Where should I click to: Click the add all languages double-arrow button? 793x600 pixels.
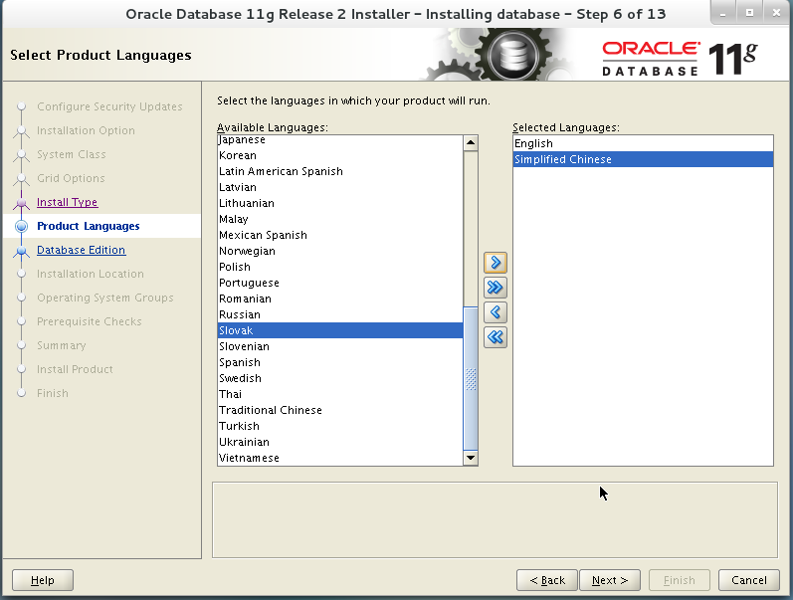(x=496, y=288)
